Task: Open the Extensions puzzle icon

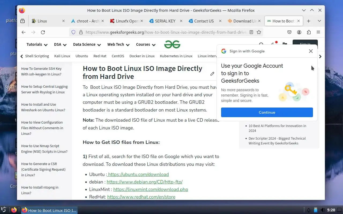Action: (309, 32)
